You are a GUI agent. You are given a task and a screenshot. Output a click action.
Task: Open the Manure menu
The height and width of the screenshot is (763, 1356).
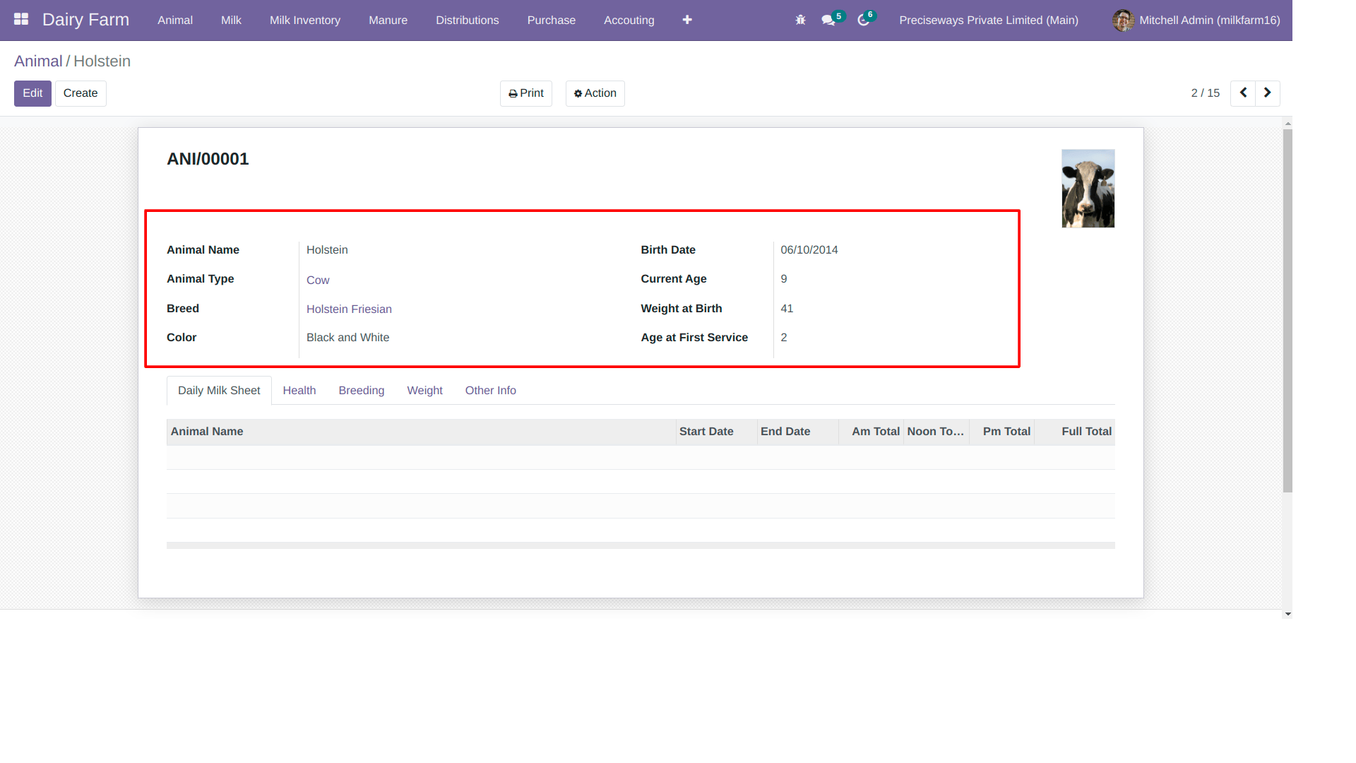[388, 20]
